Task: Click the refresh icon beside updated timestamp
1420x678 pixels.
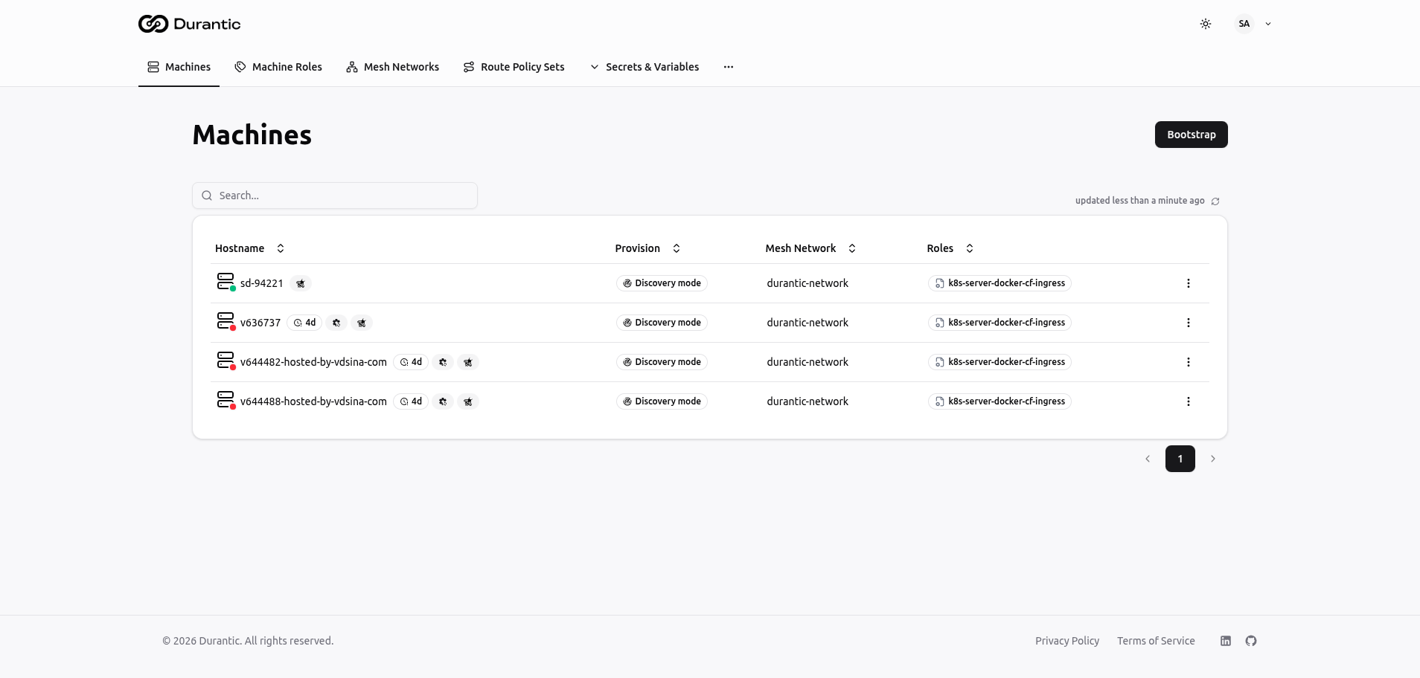Action: coord(1215,201)
